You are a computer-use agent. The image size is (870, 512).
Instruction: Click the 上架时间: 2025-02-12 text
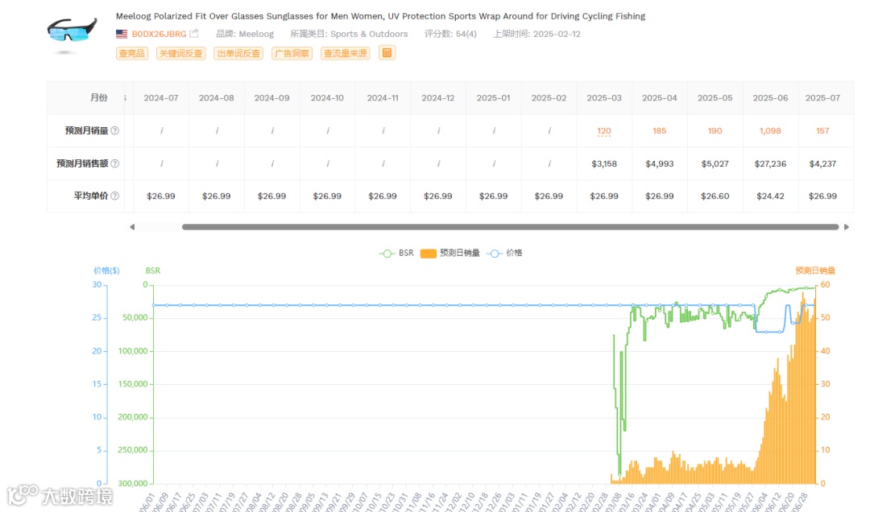537,34
